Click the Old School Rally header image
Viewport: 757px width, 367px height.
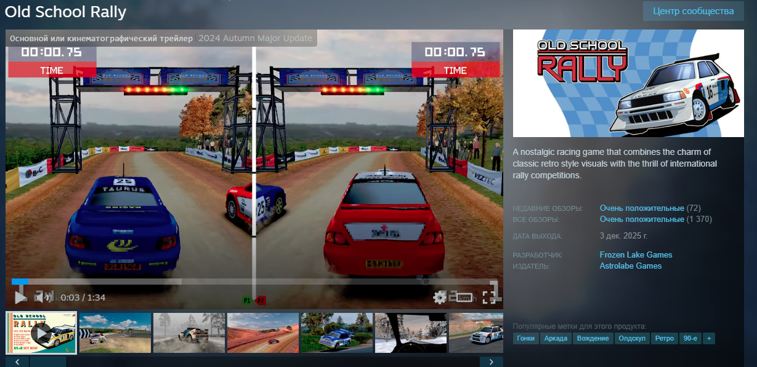pyautogui.click(x=629, y=83)
